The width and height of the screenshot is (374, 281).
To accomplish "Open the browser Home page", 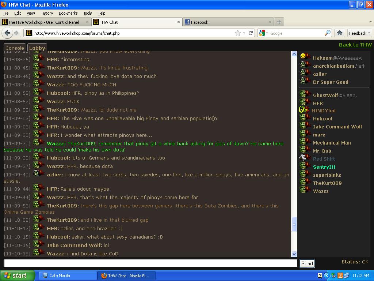I will (x=340, y=33).
